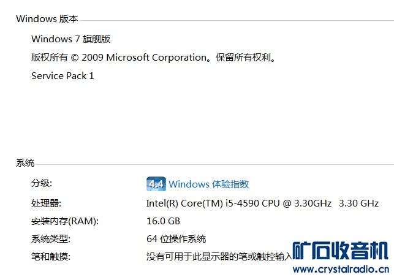Click the 安装内存(RAM) label
This screenshot has width=394, height=277.
point(64,221)
